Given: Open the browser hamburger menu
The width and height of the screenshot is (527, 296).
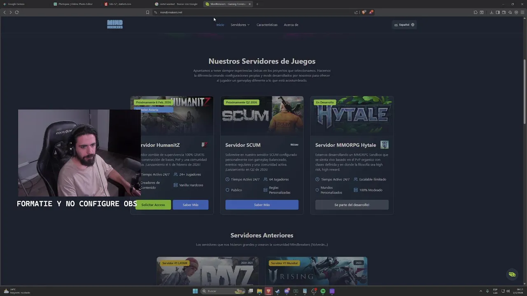Looking at the screenshot, I should coord(522,12).
